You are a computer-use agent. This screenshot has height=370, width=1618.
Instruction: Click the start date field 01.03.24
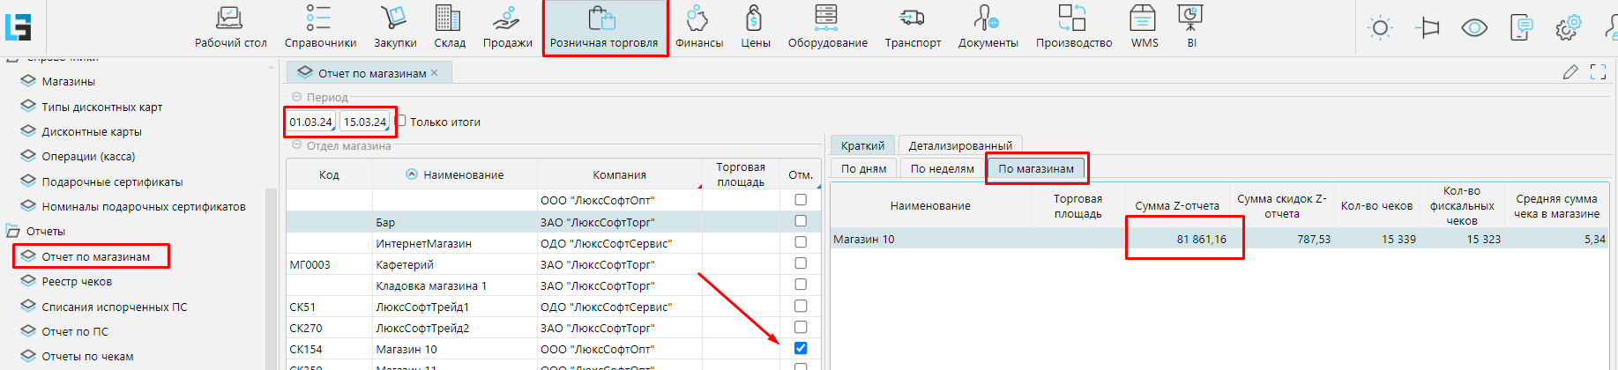(x=310, y=122)
